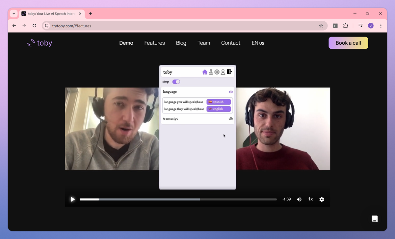The image size is (395, 239).
Task: Open the EN us language selector
Action: coord(258,43)
